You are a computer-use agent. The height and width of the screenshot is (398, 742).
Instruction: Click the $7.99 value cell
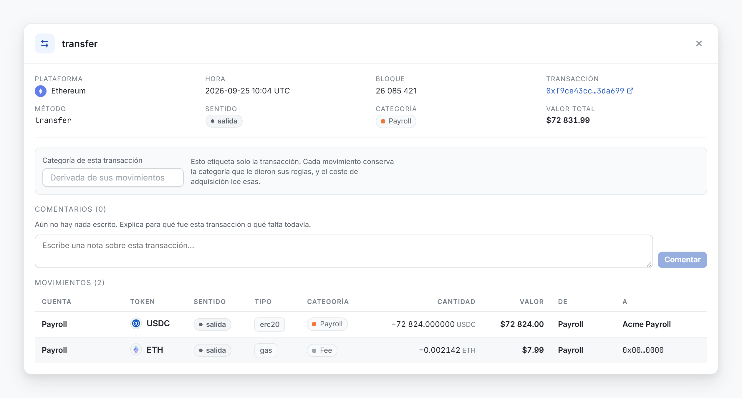pos(533,350)
